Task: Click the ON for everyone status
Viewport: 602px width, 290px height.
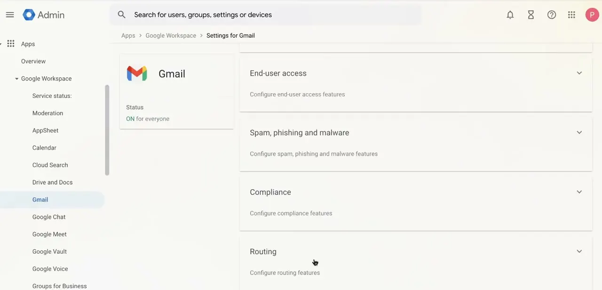Action: tap(148, 119)
